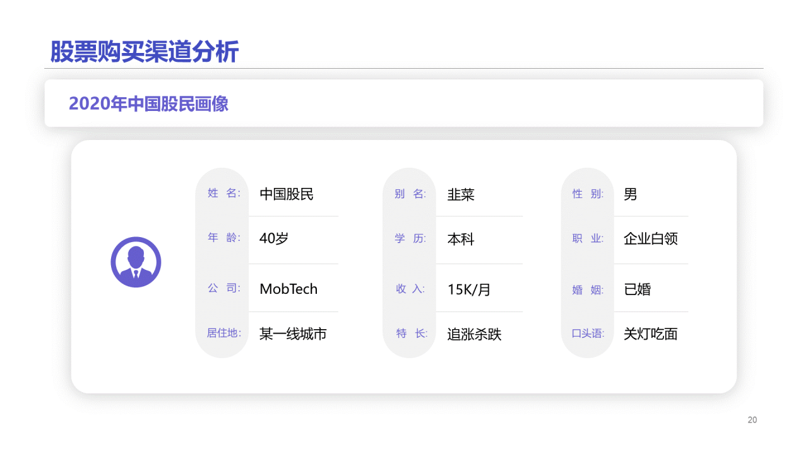
Task: Click the 姓名 label
Action: coord(223,193)
